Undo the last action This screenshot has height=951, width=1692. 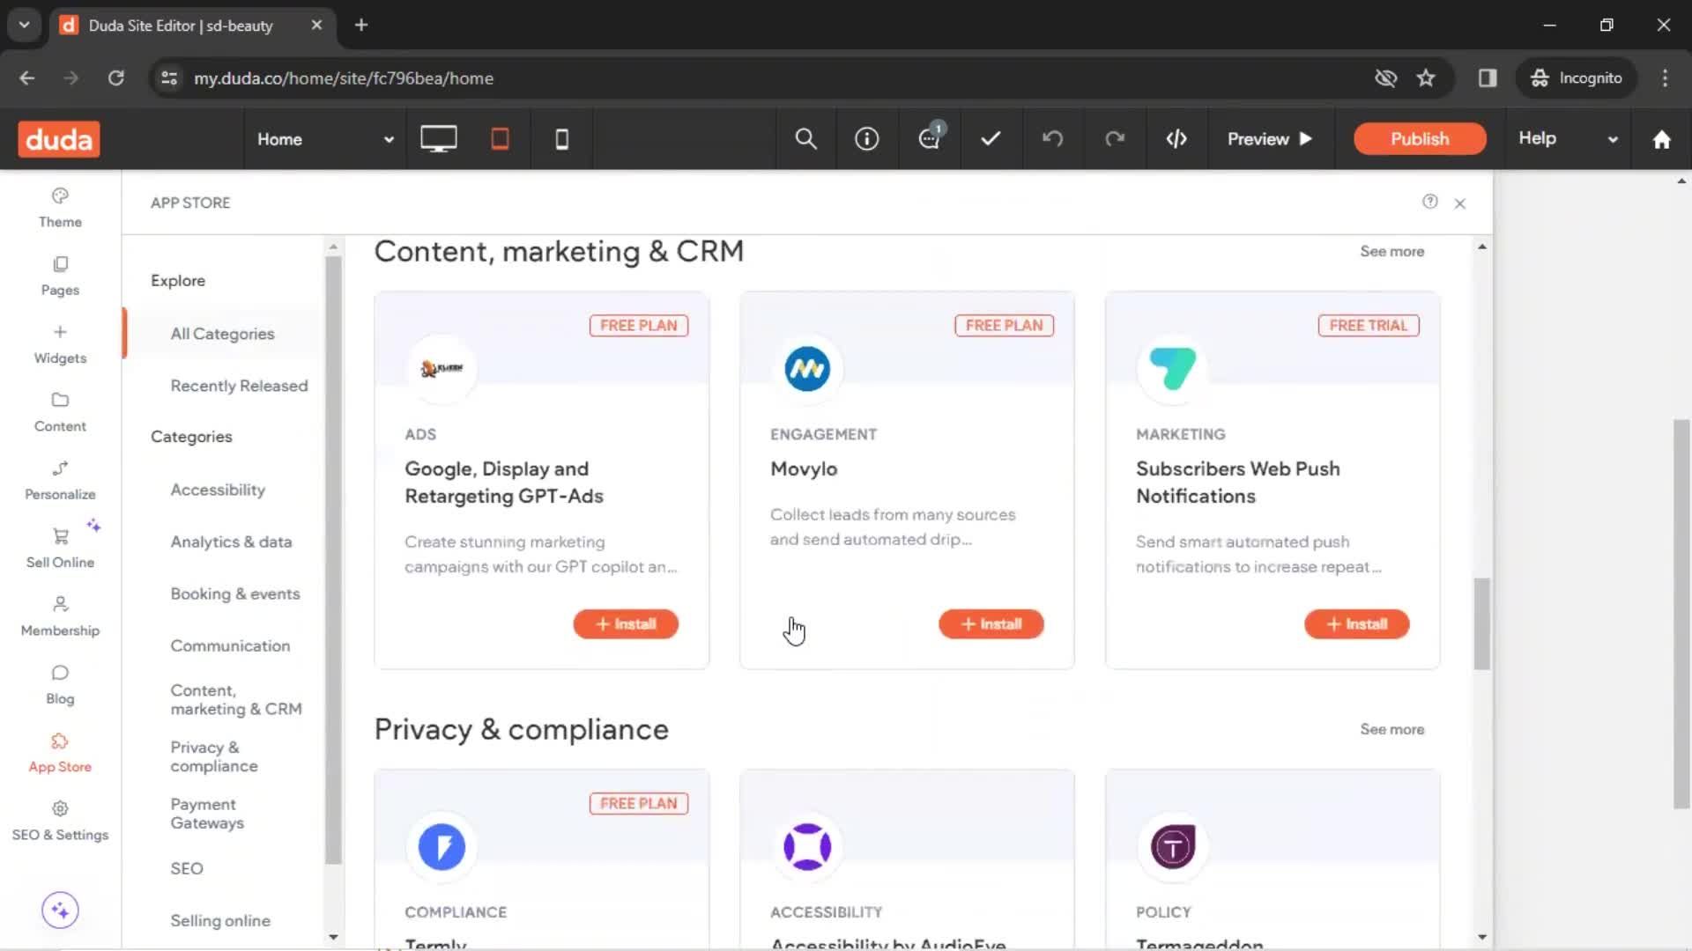[x=1053, y=139]
